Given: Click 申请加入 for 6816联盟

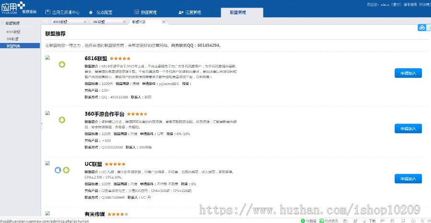Looking at the screenshot, I should pyautogui.click(x=408, y=73).
